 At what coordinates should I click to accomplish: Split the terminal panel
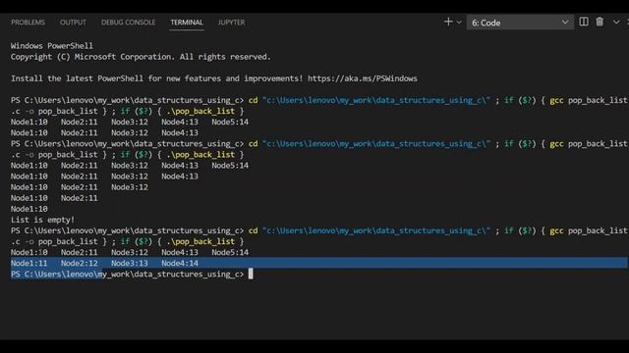click(584, 22)
